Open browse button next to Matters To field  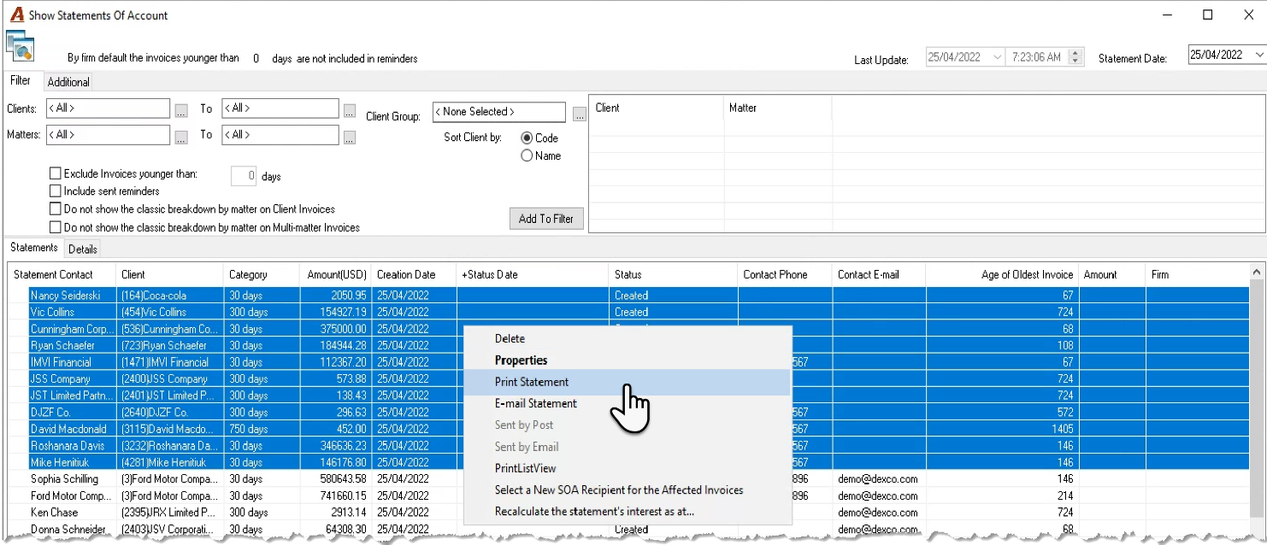coord(350,137)
